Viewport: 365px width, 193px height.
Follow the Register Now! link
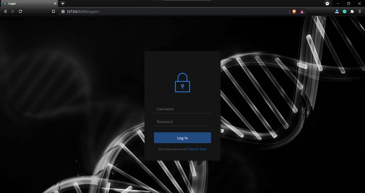(197, 149)
